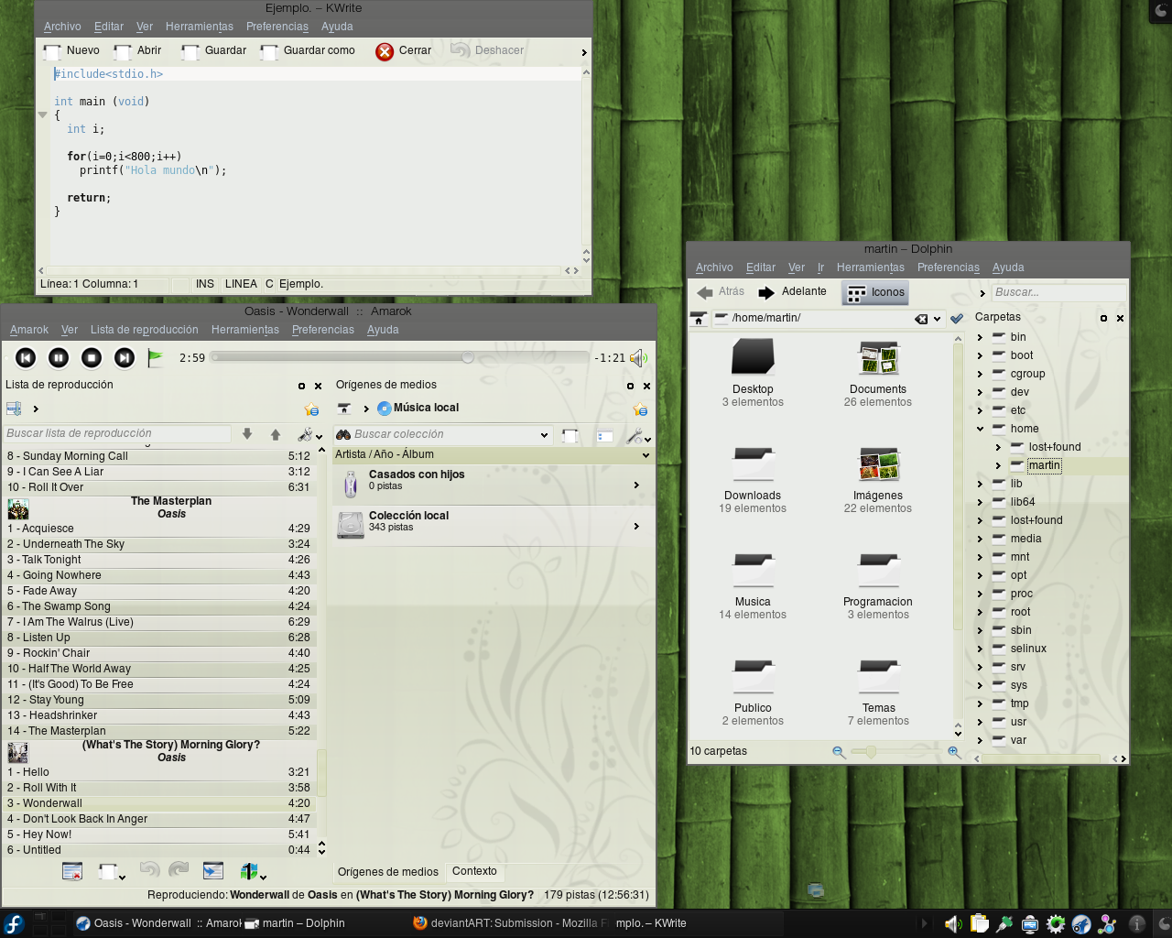The image size is (1172, 938).
Task: Click the Fedora application launcher
Action: [x=14, y=923]
